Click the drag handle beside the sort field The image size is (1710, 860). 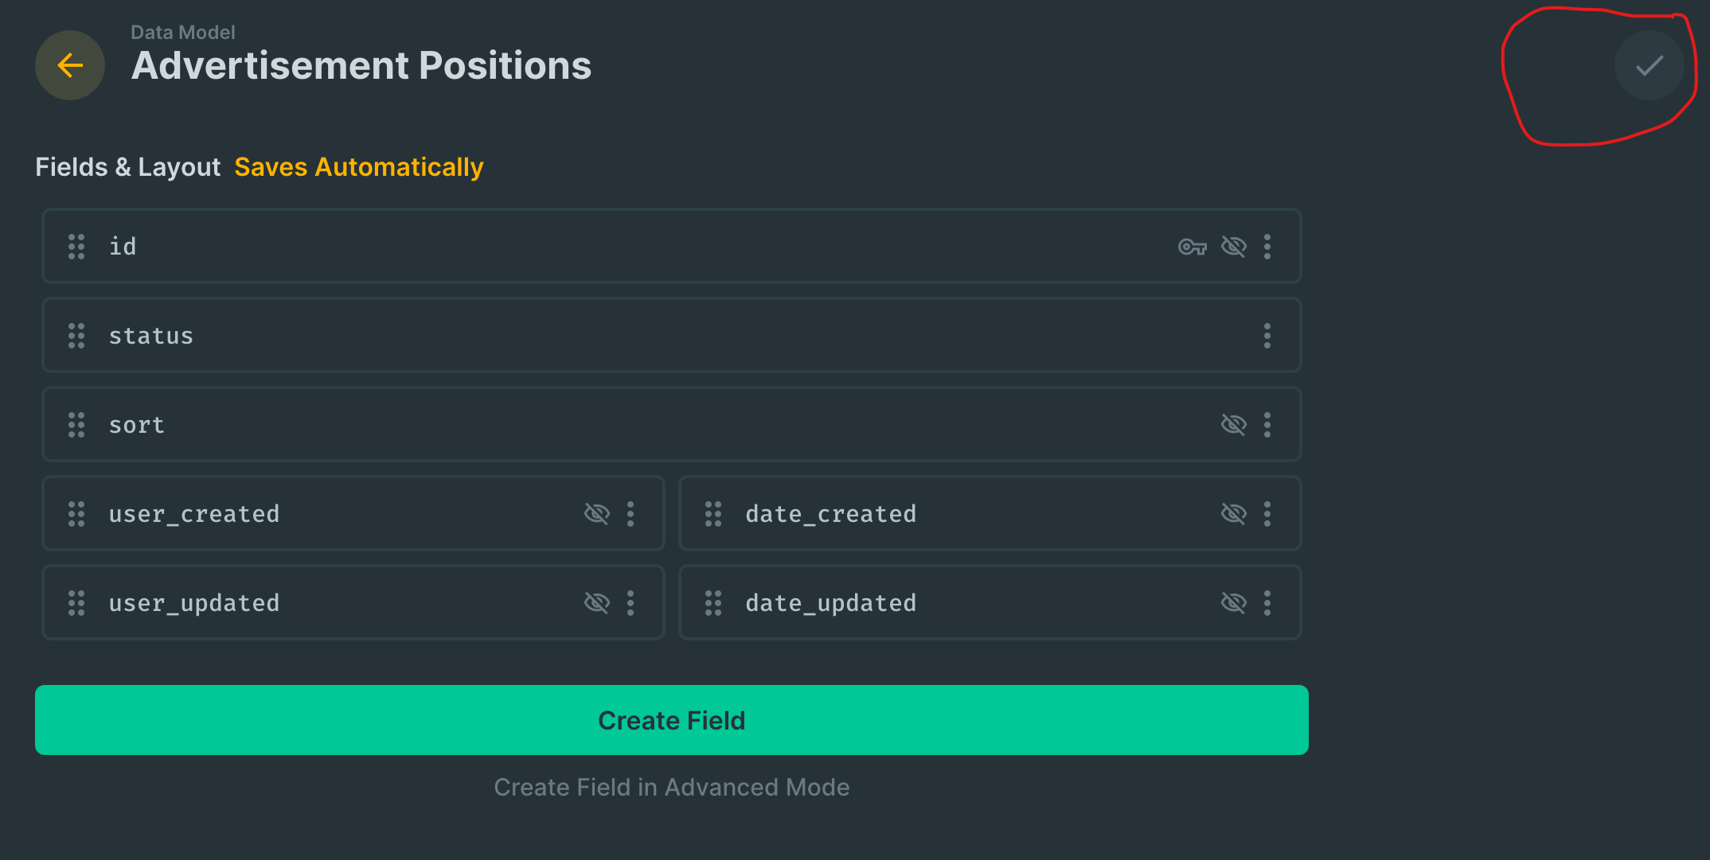(76, 425)
